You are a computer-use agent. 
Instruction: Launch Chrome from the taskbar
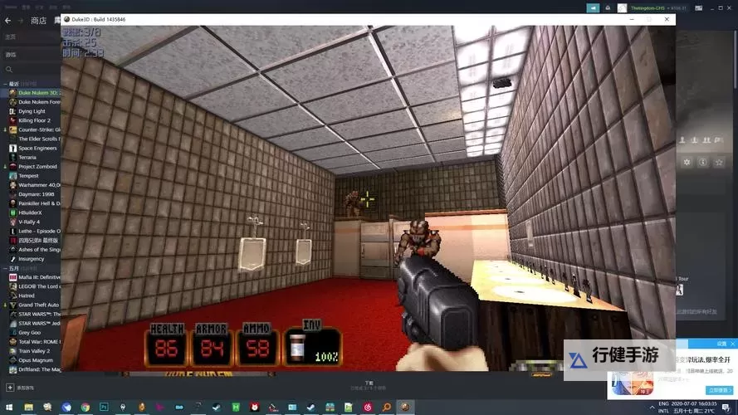point(85,408)
